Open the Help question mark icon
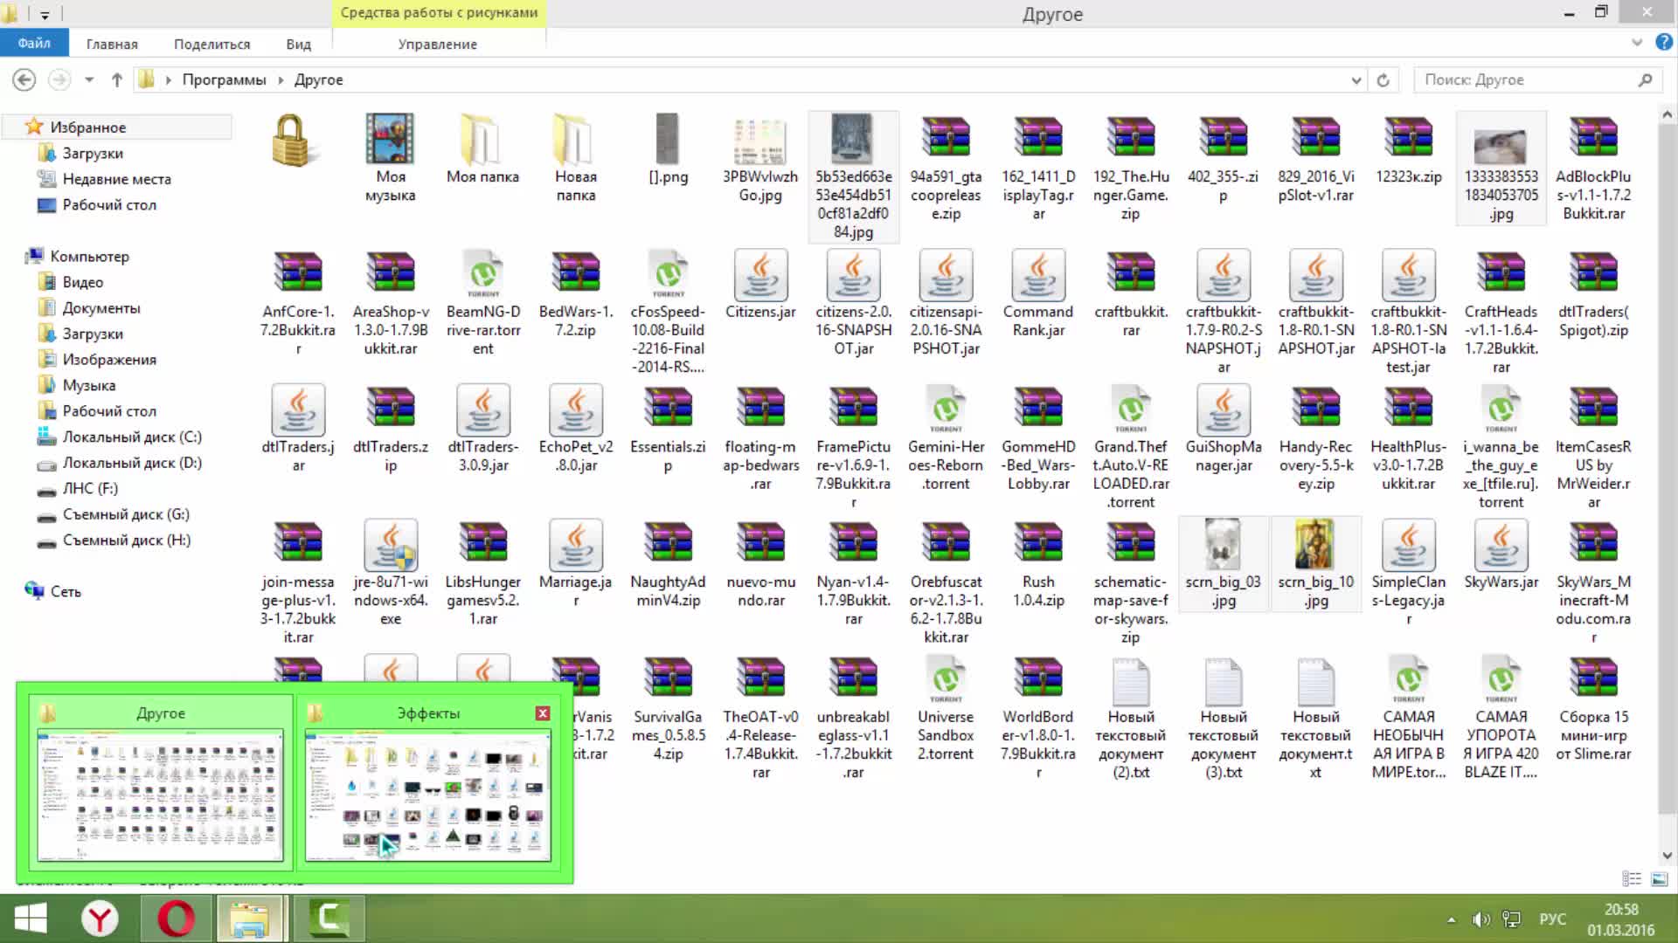Screen dimensions: 1678x943 (x=1663, y=42)
